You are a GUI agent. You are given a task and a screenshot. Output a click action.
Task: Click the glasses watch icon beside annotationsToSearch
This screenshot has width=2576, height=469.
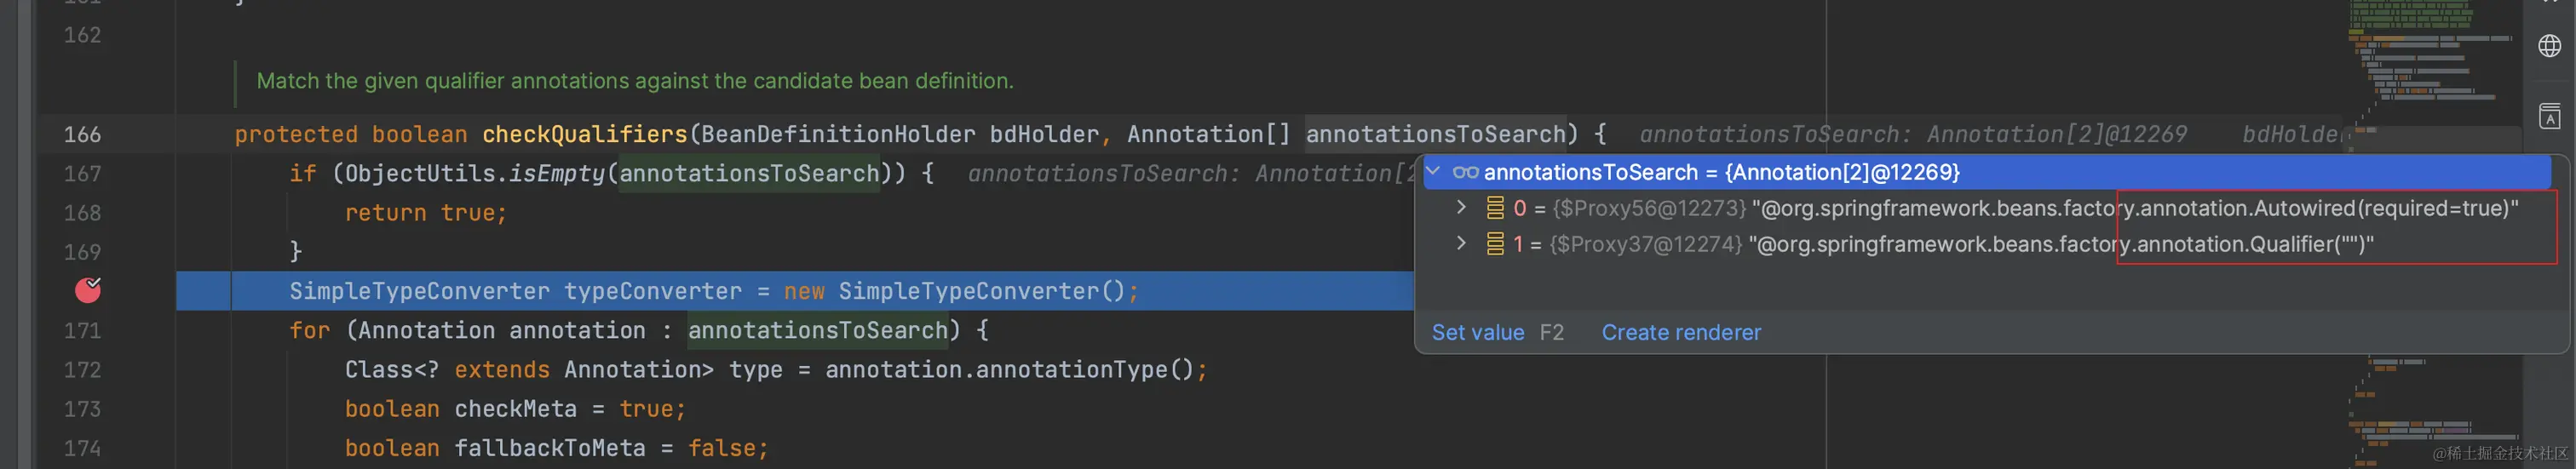[x=1465, y=173]
